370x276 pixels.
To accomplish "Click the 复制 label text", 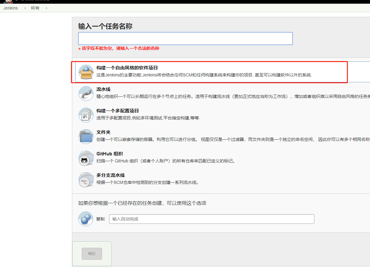I will tap(100, 219).
